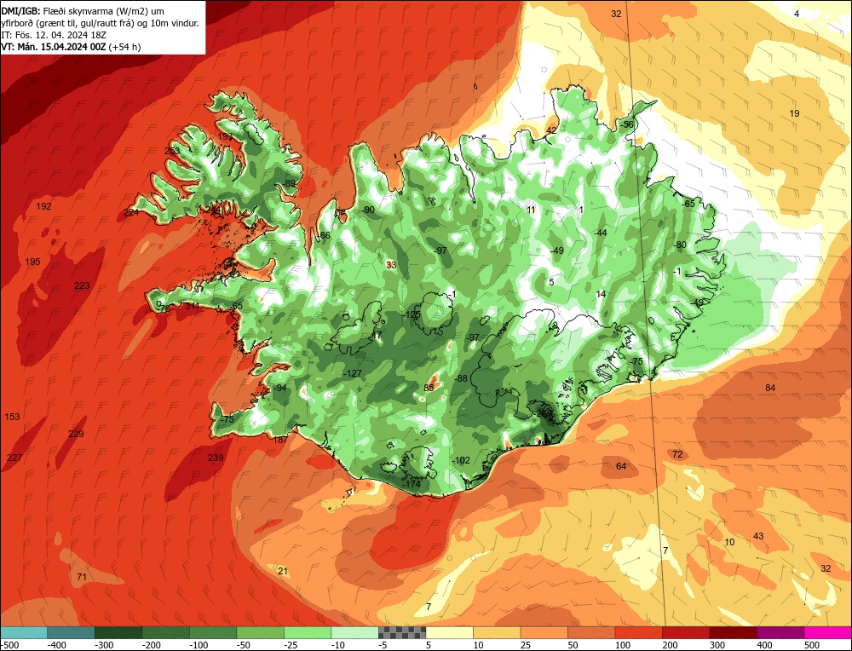Select the value 153 at the left map edge
Viewport: 852px width, 651px height.
12,417
